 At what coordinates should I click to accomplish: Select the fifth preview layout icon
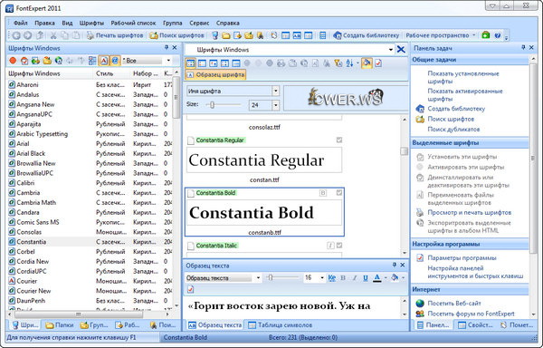click(236, 63)
